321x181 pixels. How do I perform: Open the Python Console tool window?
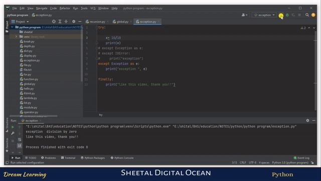point(122,158)
